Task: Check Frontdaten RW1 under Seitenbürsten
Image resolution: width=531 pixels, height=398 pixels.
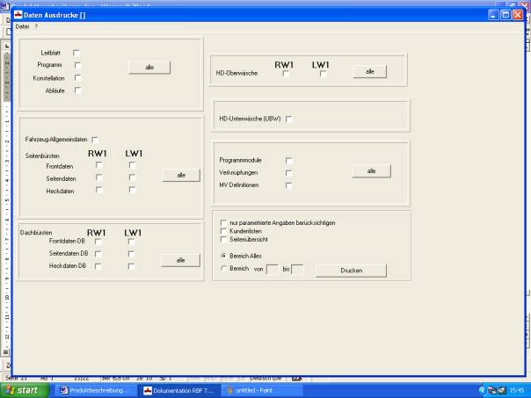Action: [x=98, y=165]
